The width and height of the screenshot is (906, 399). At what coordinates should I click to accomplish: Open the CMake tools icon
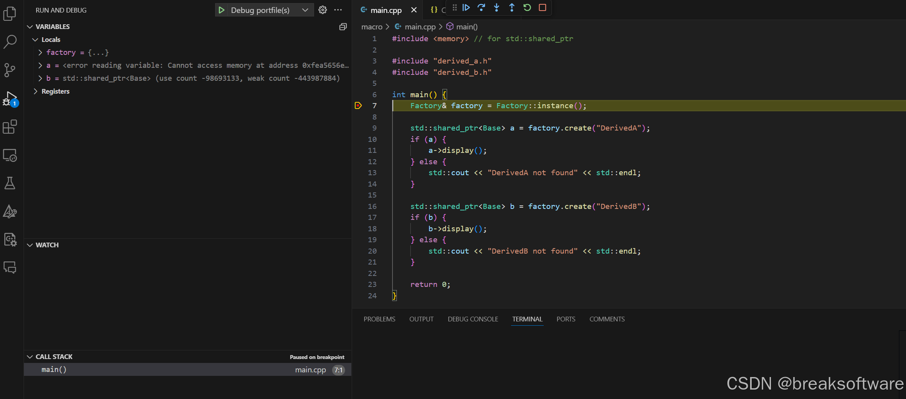(x=10, y=212)
